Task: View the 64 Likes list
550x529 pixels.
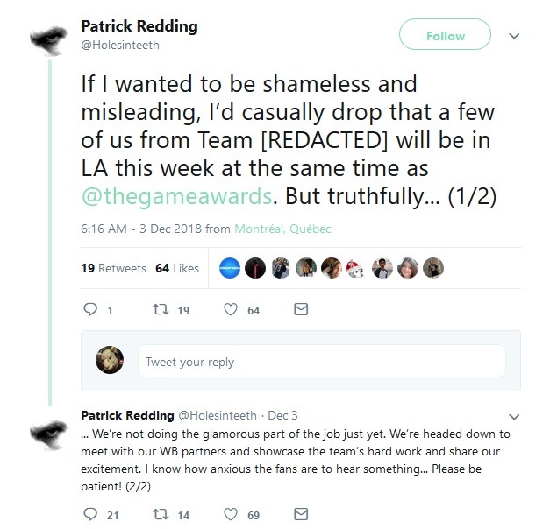Action: click(x=177, y=268)
